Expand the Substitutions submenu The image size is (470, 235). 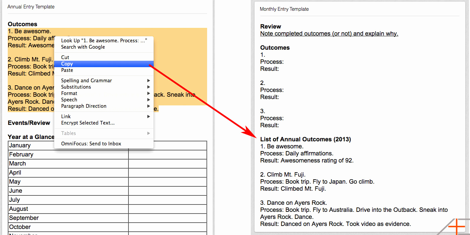pyautogui.click(x=104, y=87)
